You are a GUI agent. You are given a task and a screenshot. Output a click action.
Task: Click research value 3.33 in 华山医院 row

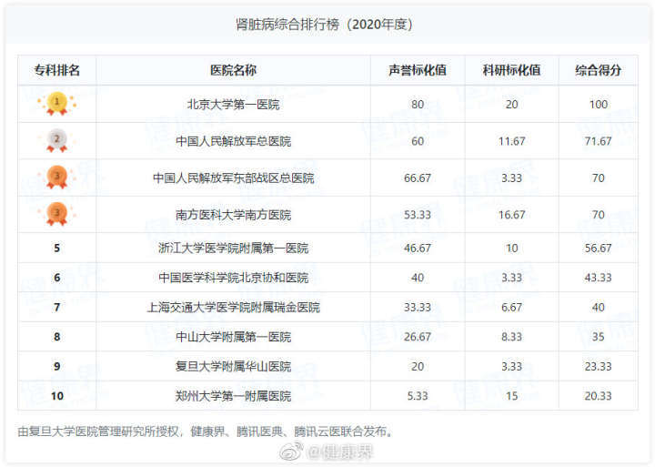pyautogui.click(x=511, y=367)
